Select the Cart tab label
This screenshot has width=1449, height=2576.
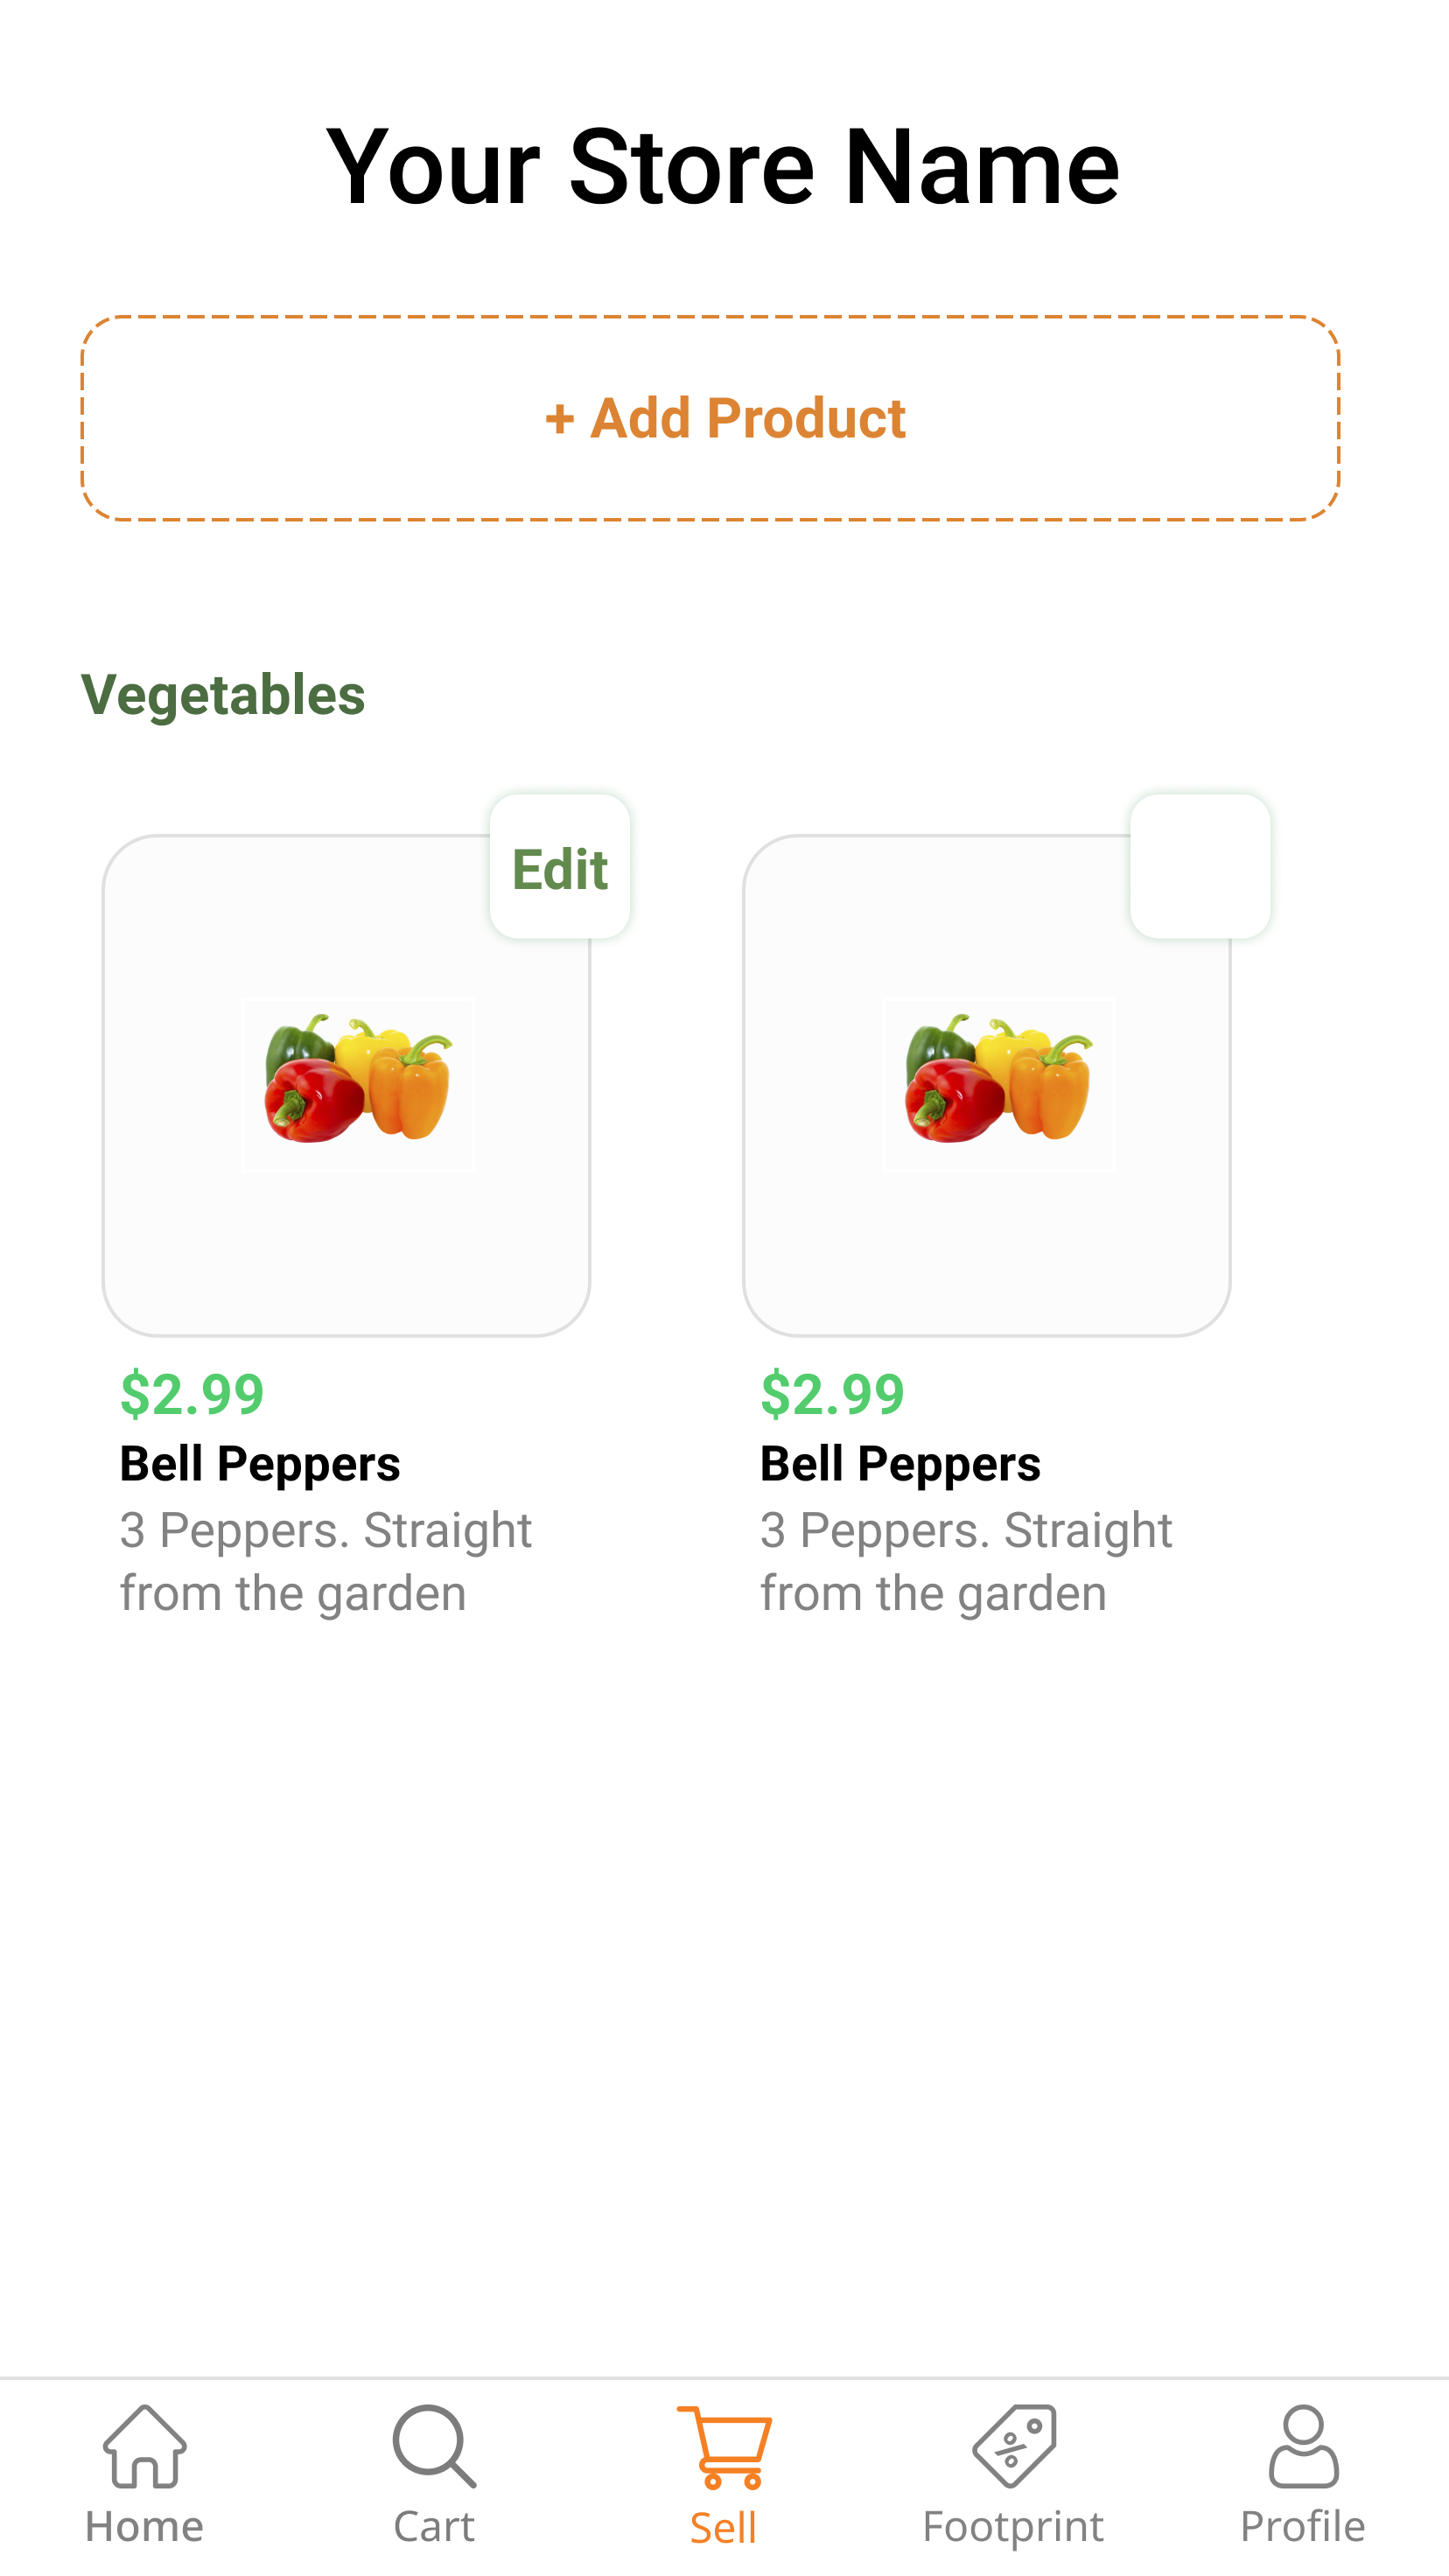click(x=434, y=2527)
